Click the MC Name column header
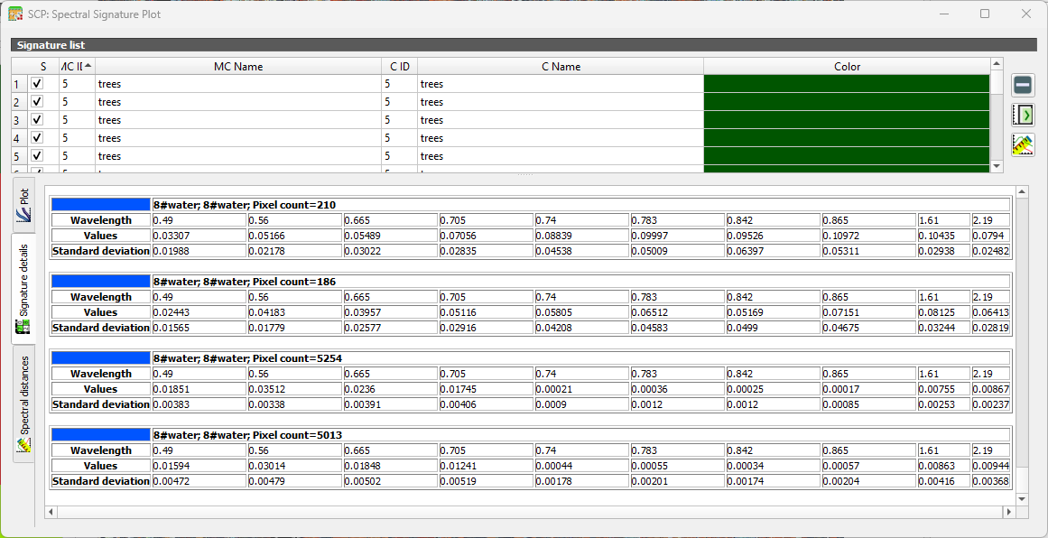 pyautogui.click(x=238, y=66)
